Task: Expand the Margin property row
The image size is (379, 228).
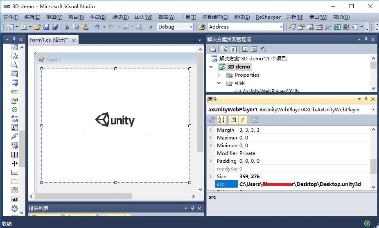Action: (x=210, y=130)
